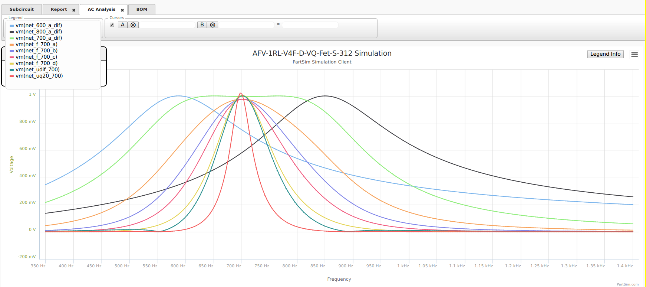Viewport: 646px width, 287px height.
Task: Click the Voltage axis label
Action: click(11, 164)
